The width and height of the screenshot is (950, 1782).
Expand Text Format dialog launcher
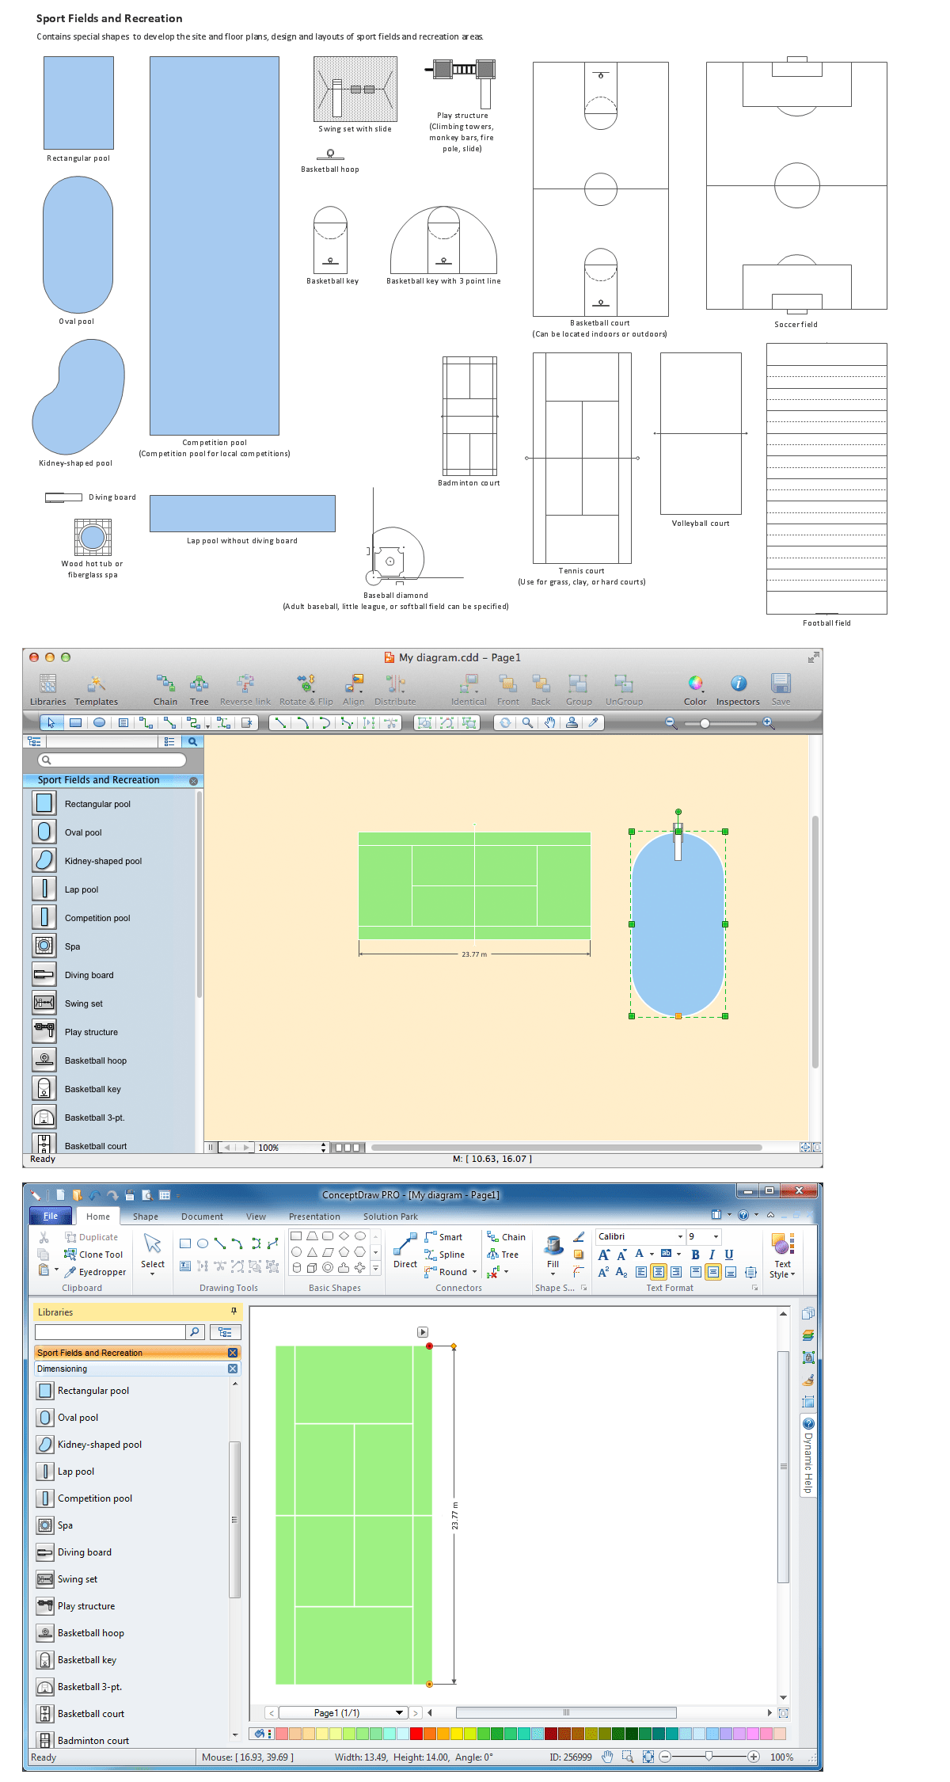[754, 1288]
